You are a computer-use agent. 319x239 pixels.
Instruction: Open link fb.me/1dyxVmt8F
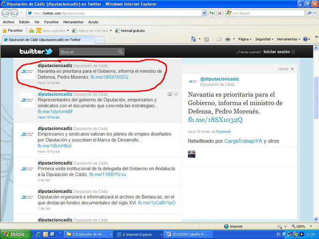tap(55, 112)
